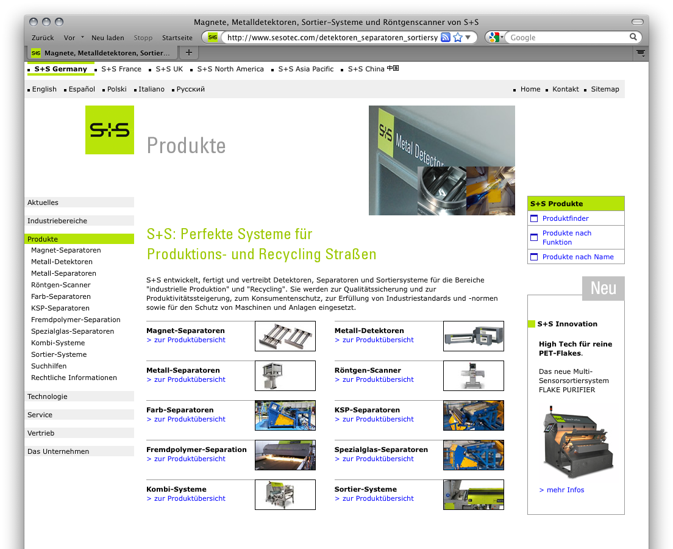
Task: Click into the Google search field
Action: point(567,37)
